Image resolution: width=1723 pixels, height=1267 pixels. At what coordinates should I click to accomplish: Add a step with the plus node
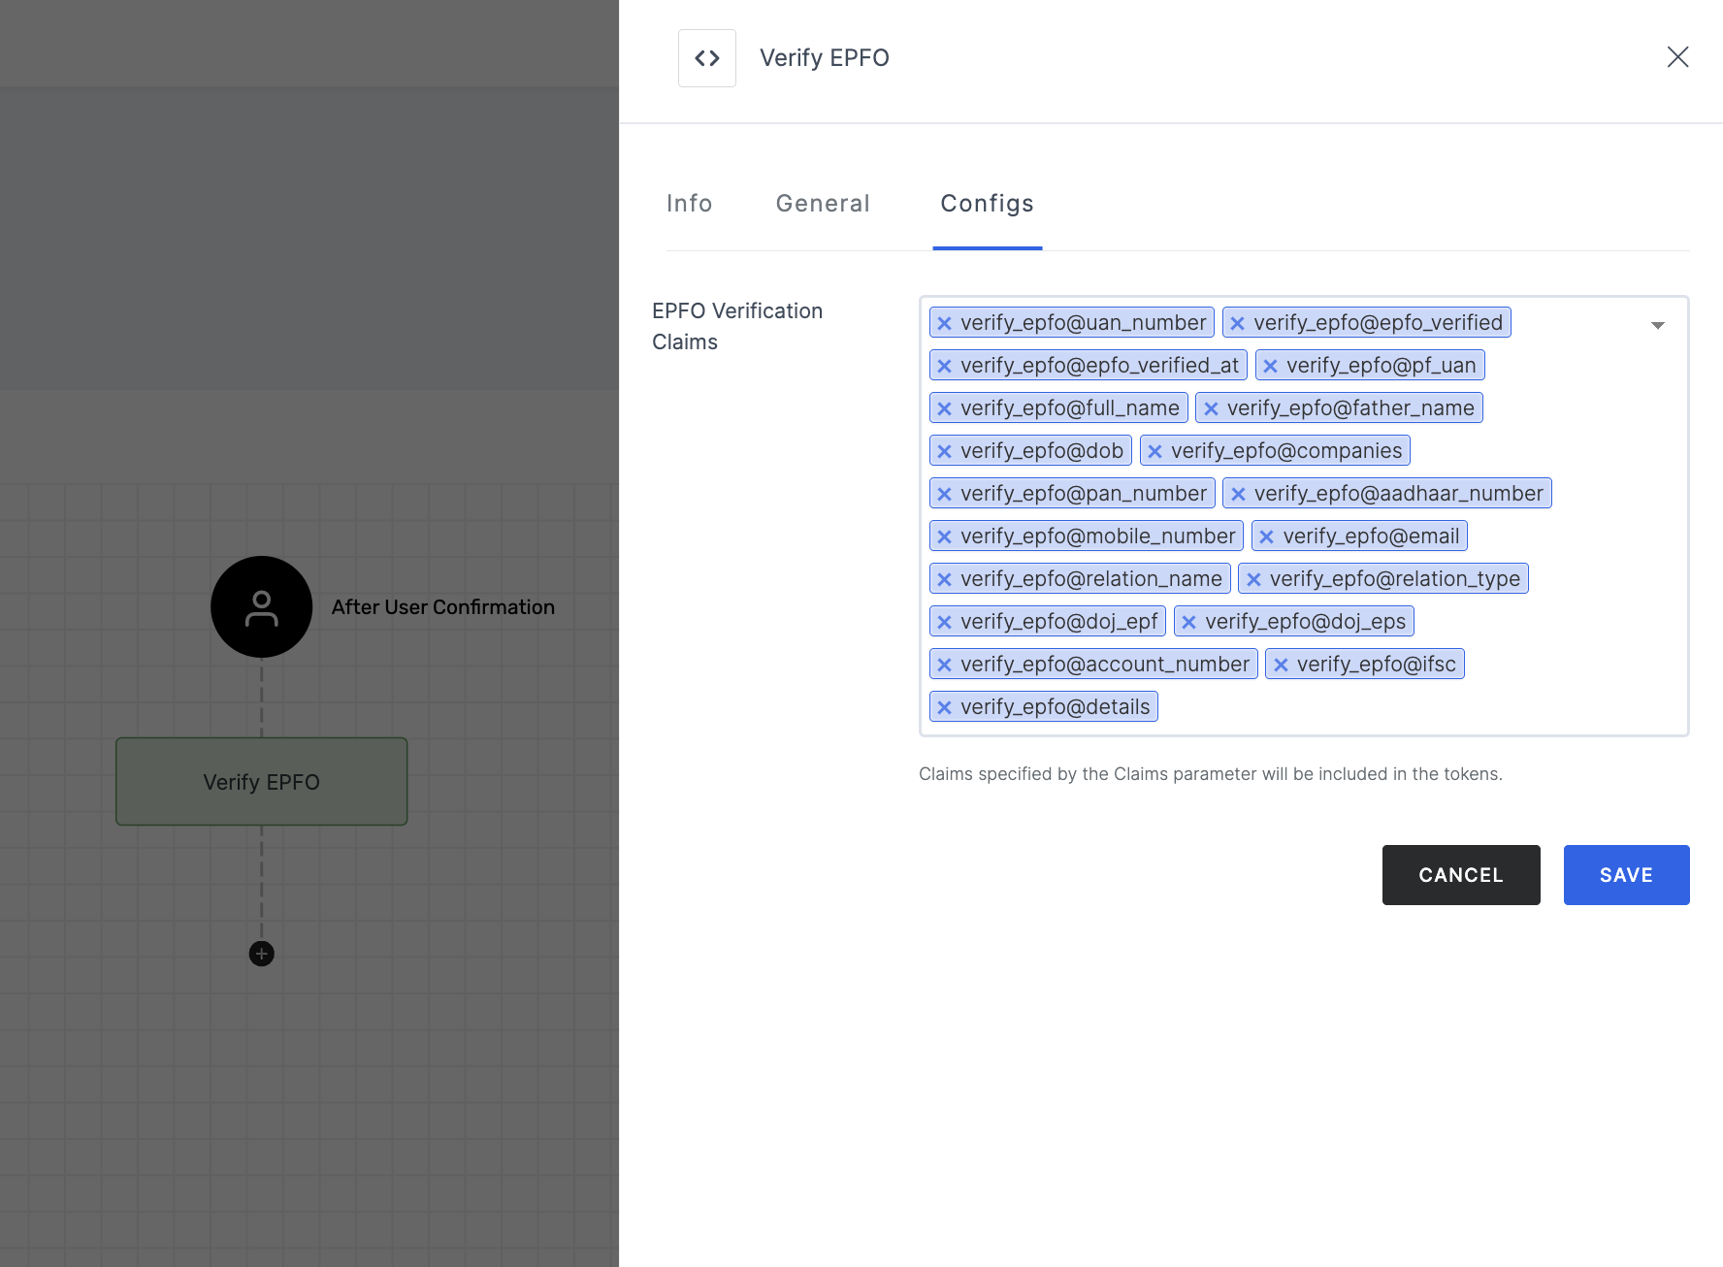pos(262,954)
